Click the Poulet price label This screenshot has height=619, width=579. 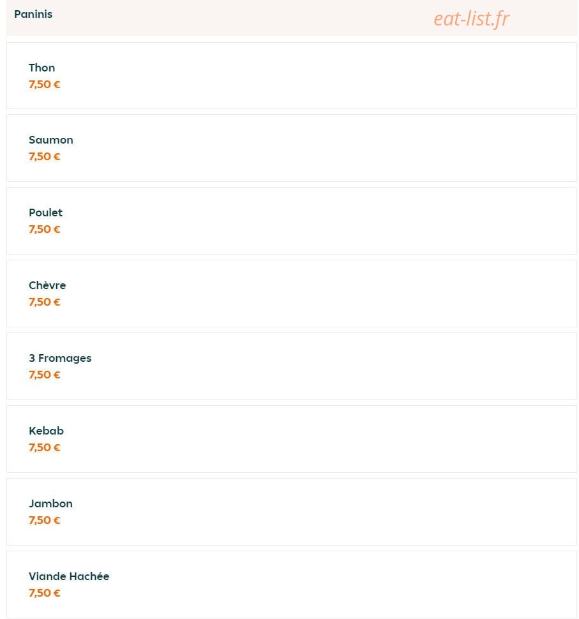pyautogui.click(x=44, y=229)
